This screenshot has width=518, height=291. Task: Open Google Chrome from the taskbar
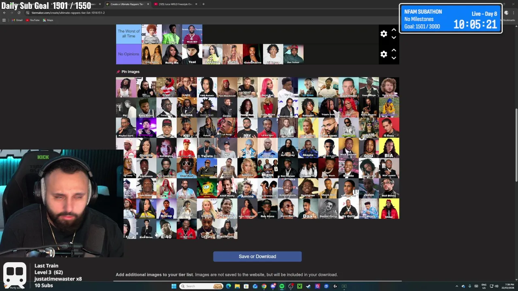pyautogui.click(x=264, y=286)
